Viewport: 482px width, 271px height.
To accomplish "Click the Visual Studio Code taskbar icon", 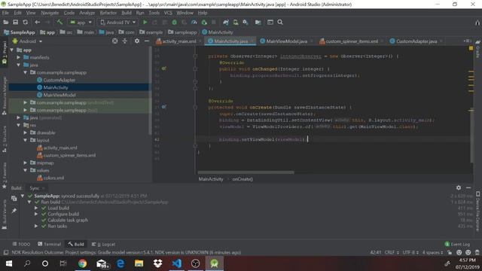I will [177, 263].
